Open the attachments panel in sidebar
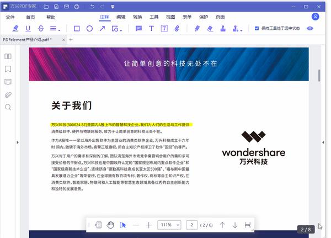This screenshot has width=331, height=238. point(8,94)
